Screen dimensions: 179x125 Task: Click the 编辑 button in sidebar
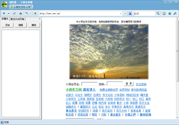[x=21, y=25]
